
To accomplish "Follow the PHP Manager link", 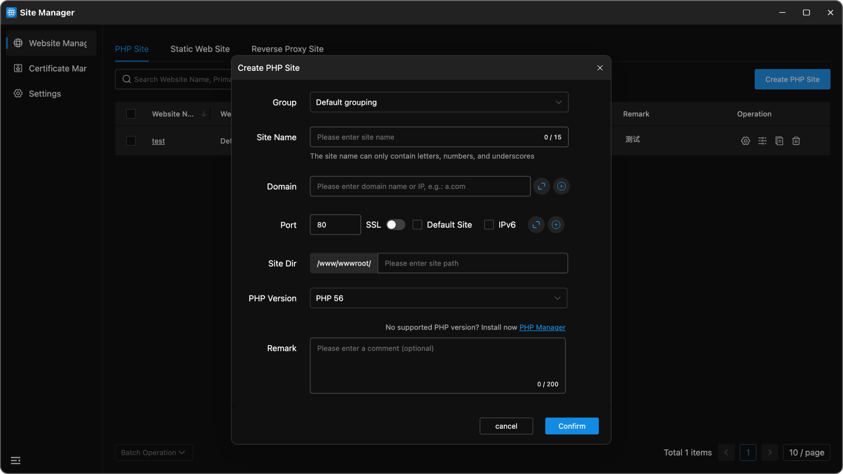I will [x=542, y=327].
